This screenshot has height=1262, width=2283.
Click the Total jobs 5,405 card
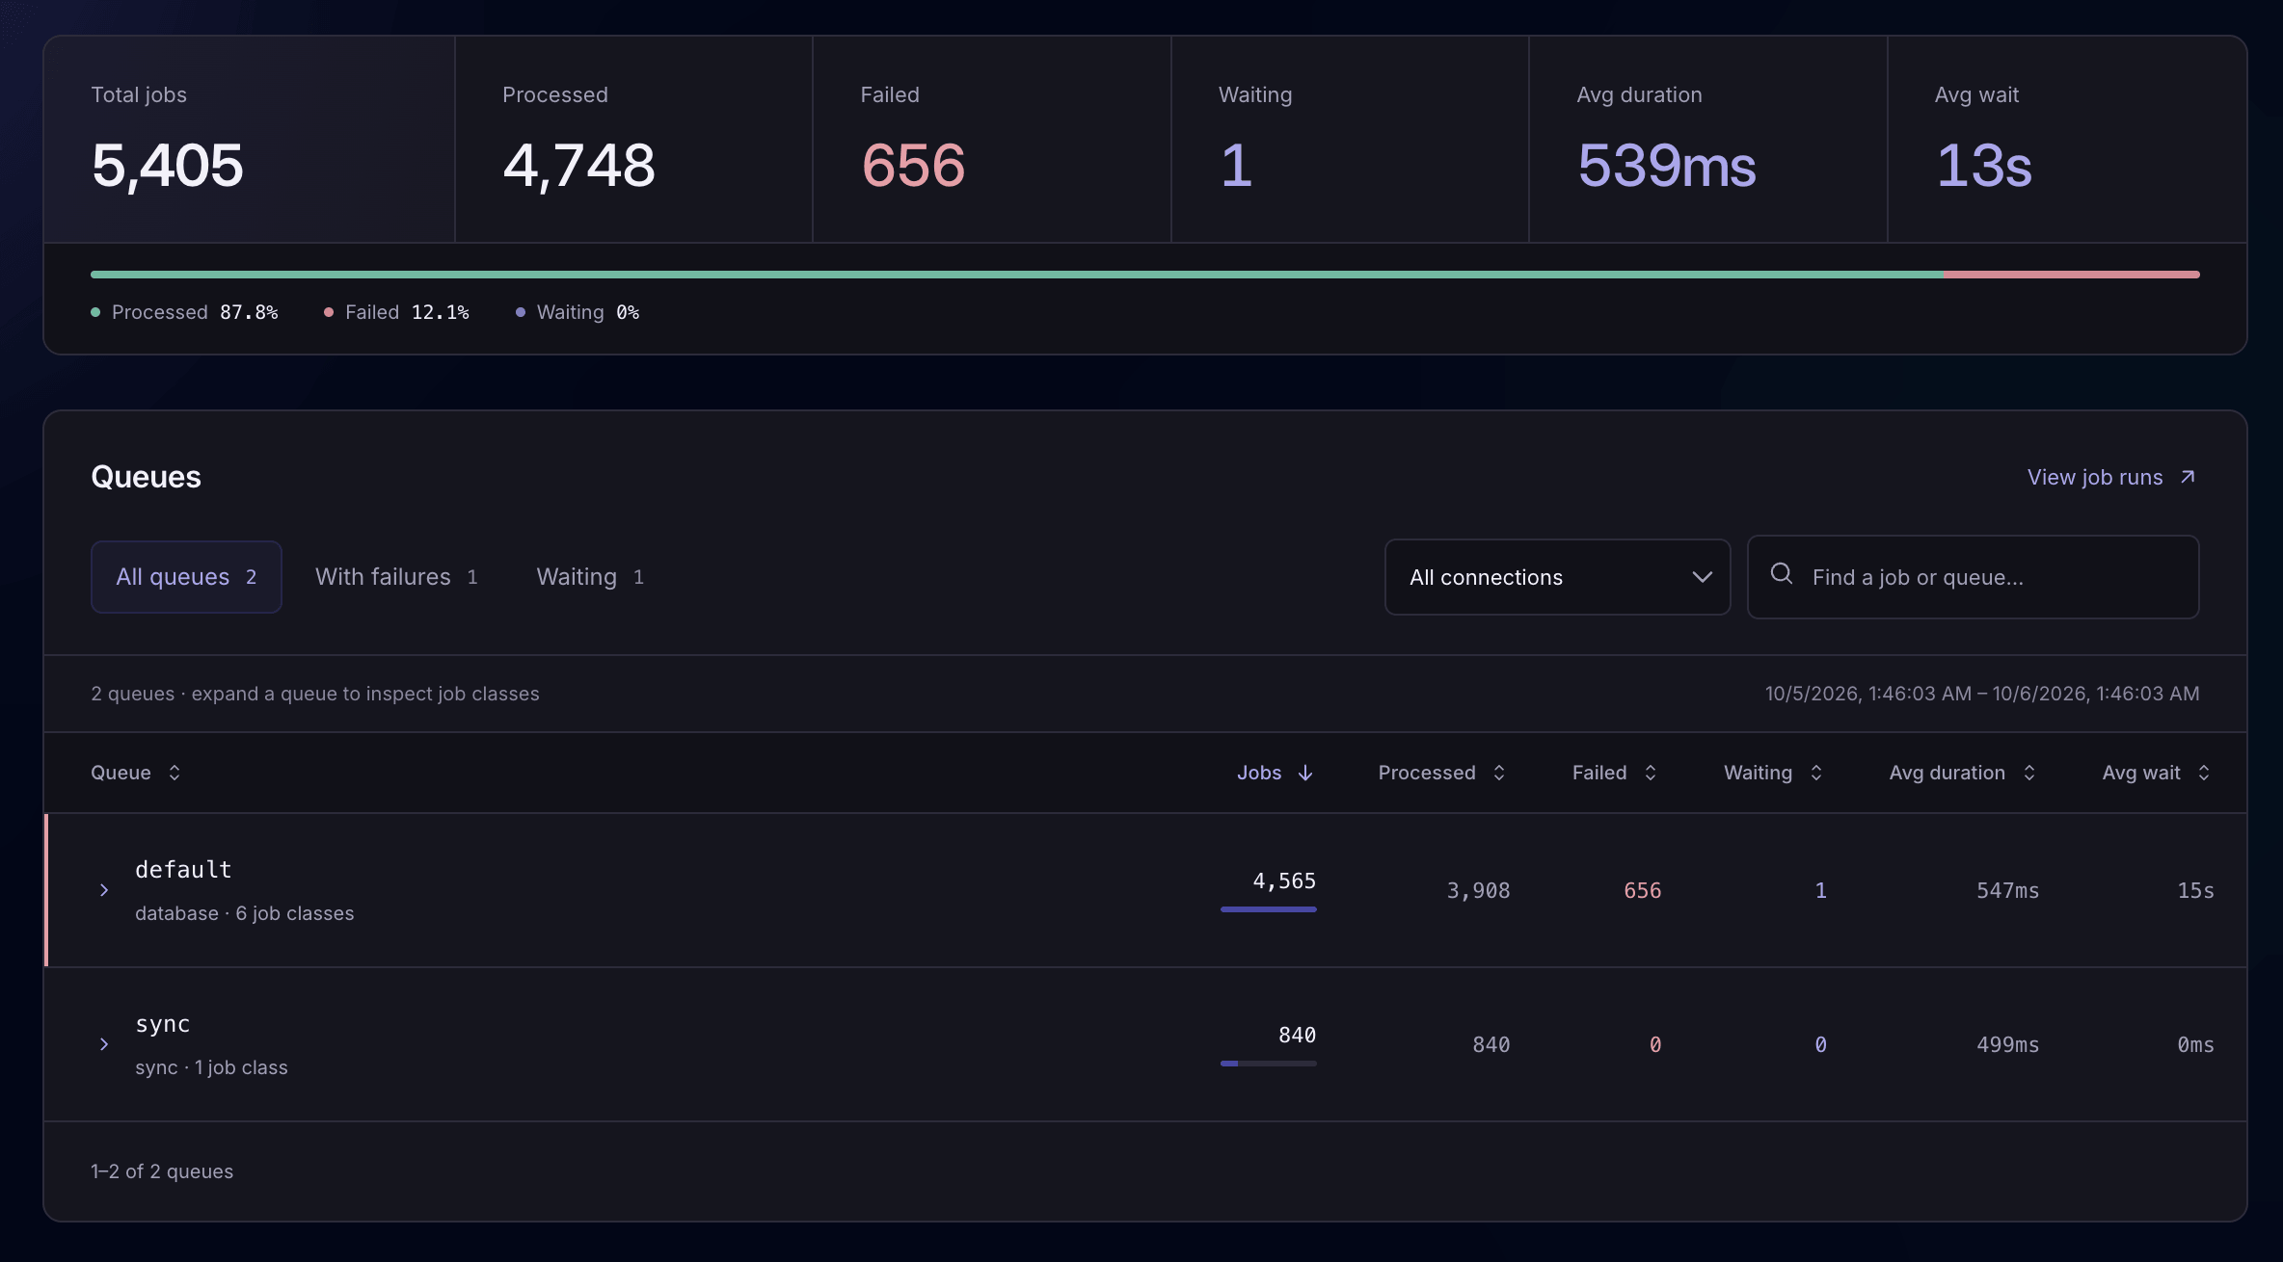pyautogui.click(x=250, y=140)
